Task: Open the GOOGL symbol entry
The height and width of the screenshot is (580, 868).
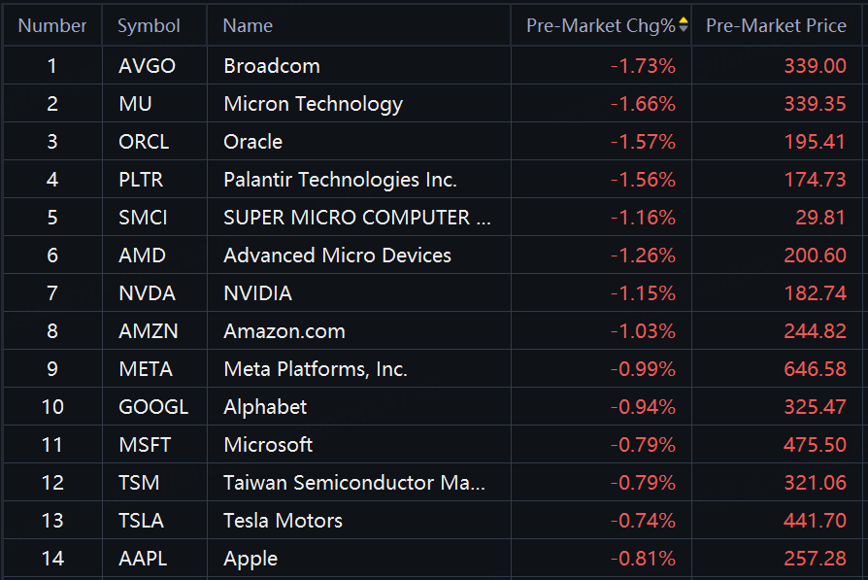Action: coord(153,407)
